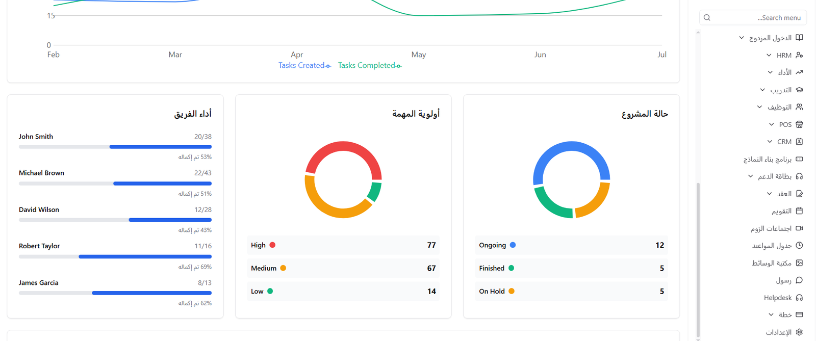Screen dimensions: 816x341
Task: Click the red High priority dot
Action: click(x=272, y=245)
